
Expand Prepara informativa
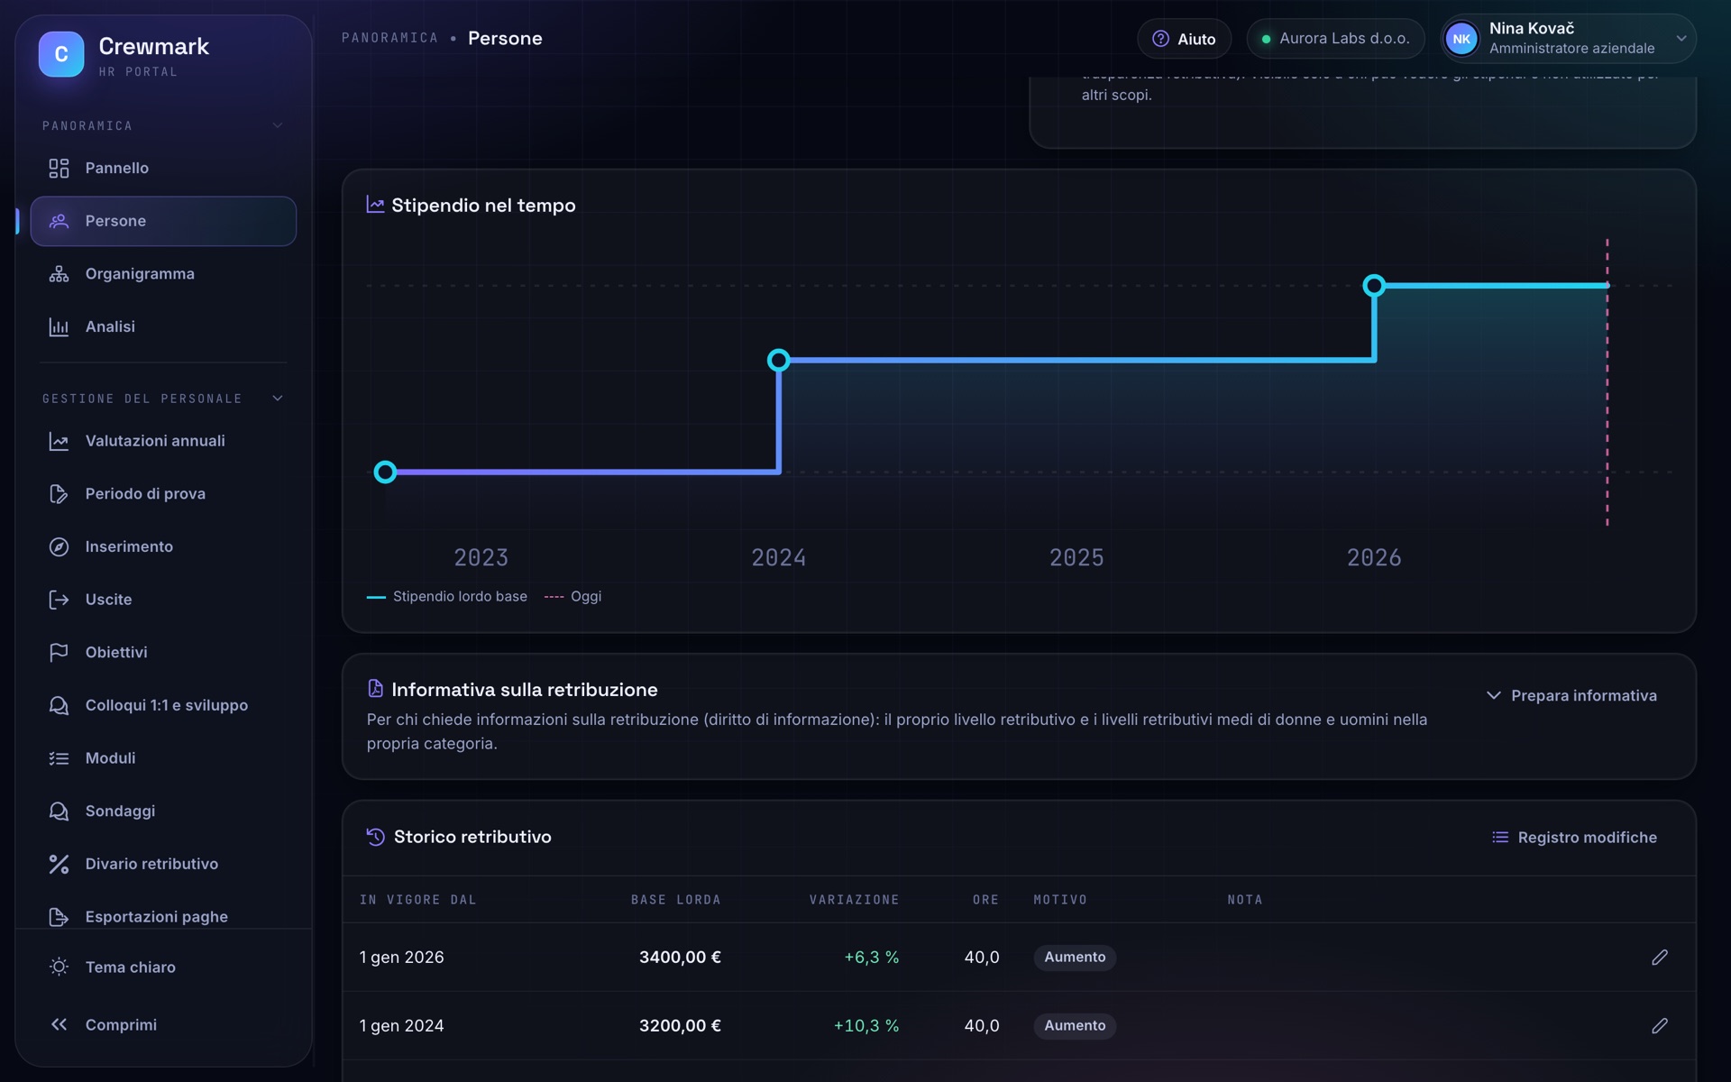coord(1571,695)
